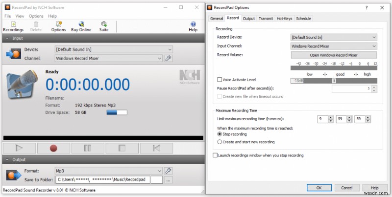392x197 pixels.
Task: Increase the minutes stepper for maximum time
Action: (x=349, y=118)
